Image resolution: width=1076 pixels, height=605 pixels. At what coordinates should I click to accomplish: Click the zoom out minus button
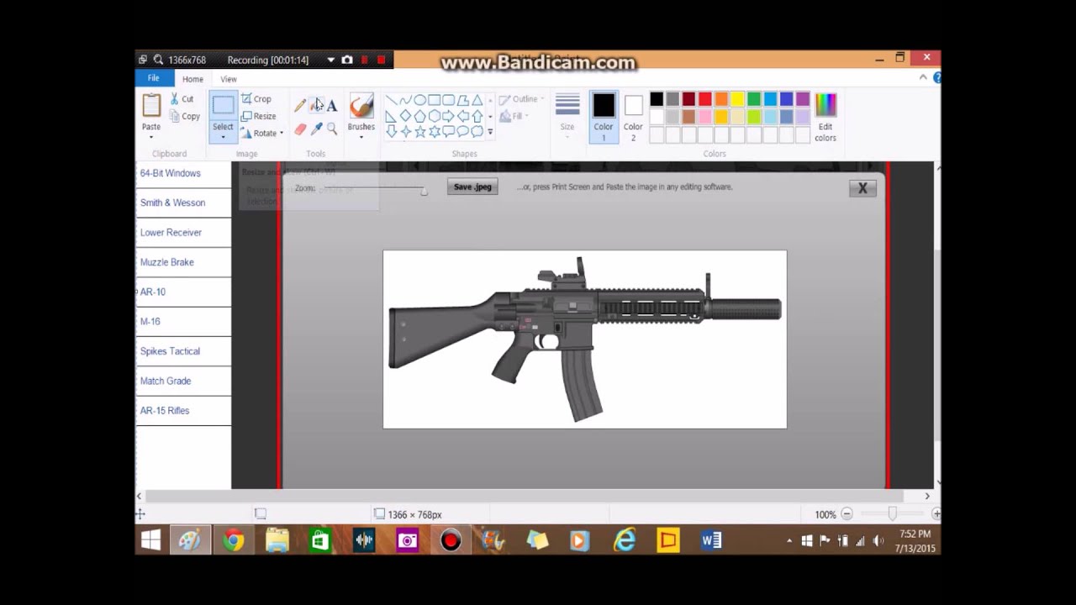point(847,514)
